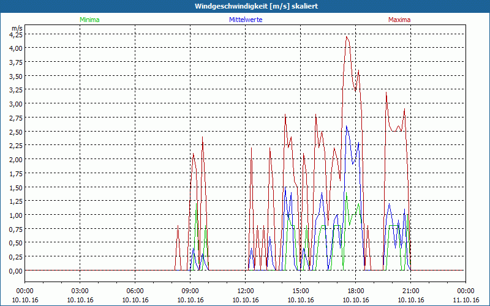Click the 11.10.16 date label
Viewport: 490px width, 306px height.
(x=466, y=300)
